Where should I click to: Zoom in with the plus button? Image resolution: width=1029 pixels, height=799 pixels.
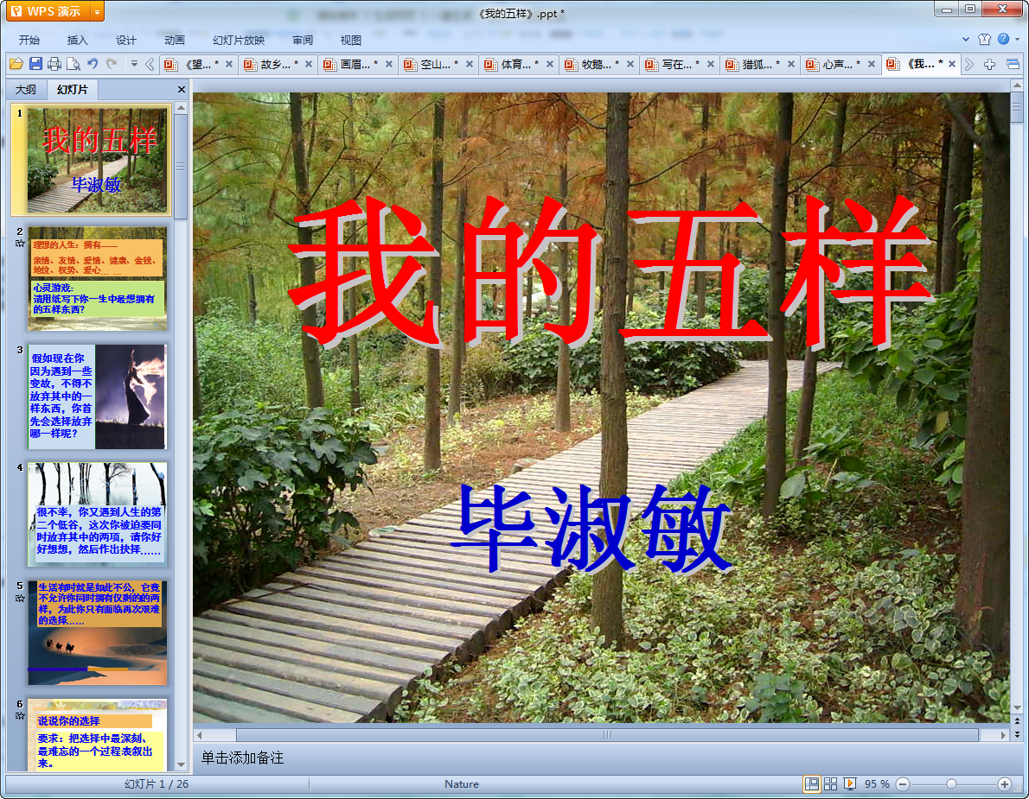pos(1004,784)
